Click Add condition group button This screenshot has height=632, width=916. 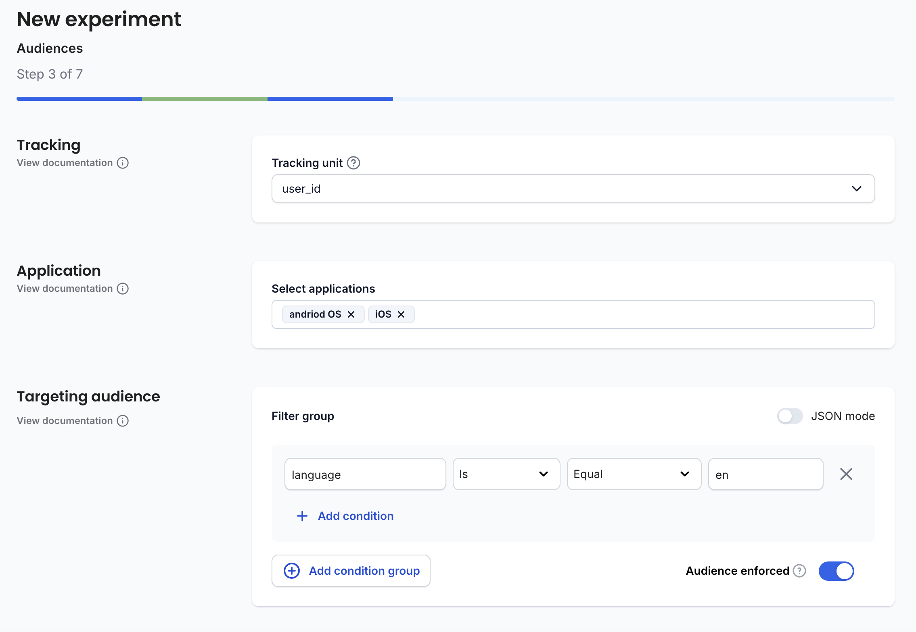pos(351,571)
